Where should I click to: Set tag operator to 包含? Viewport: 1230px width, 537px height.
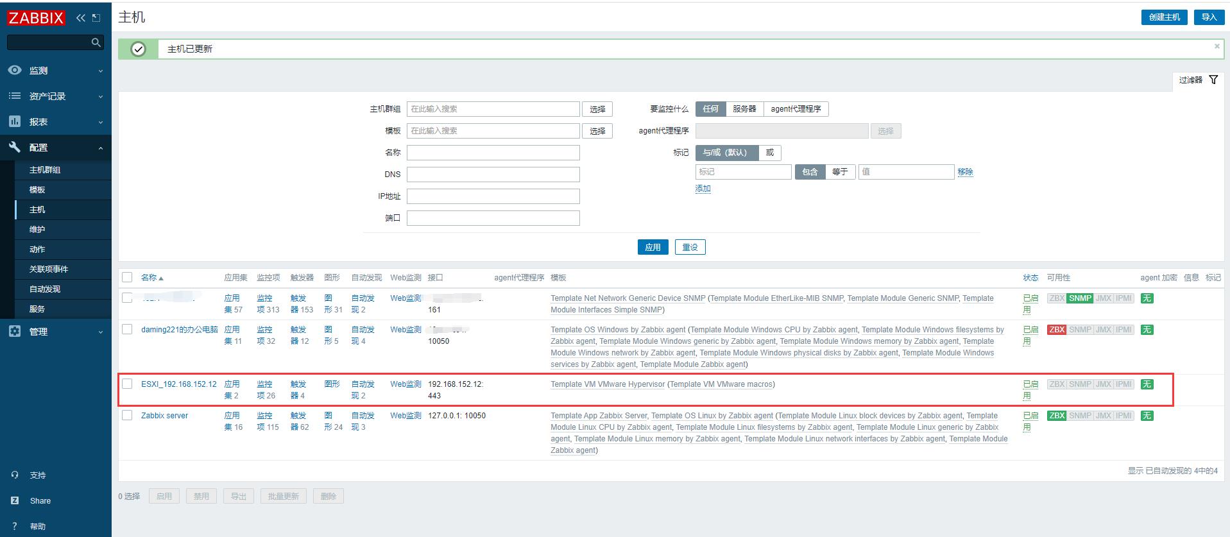pyautogui.click(x=810, y=172)
